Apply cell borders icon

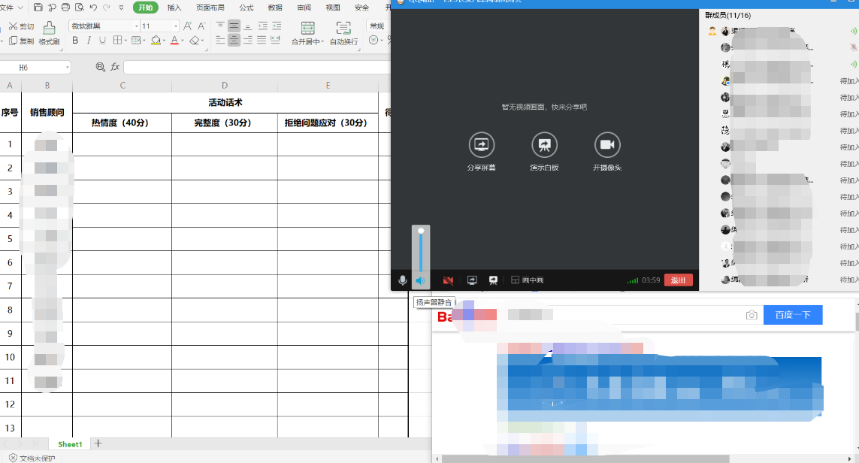click(117, 41)
